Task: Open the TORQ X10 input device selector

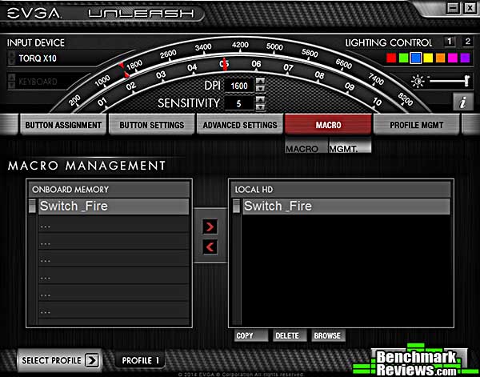Action: pyautogui.click(x=48, y=58)
